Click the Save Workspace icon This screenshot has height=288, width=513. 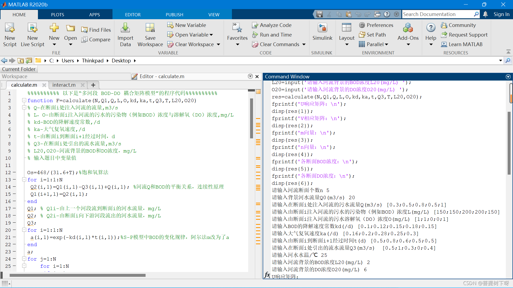click(150, 28)
